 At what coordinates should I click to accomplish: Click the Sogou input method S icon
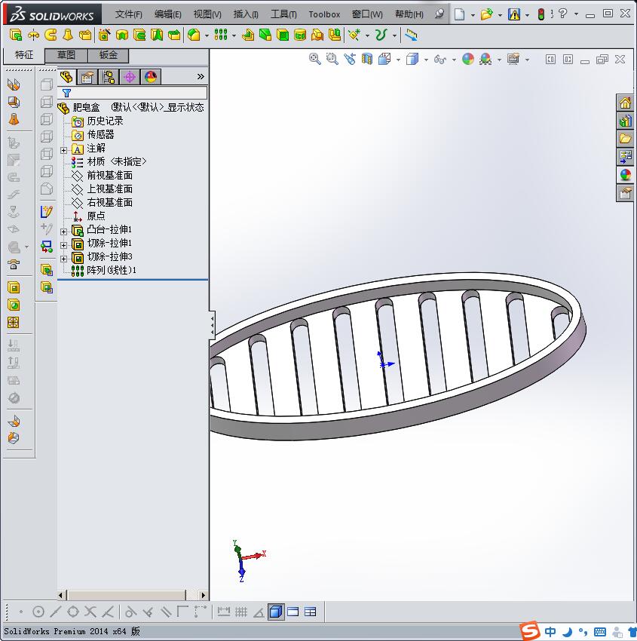[x=530, y=631]
